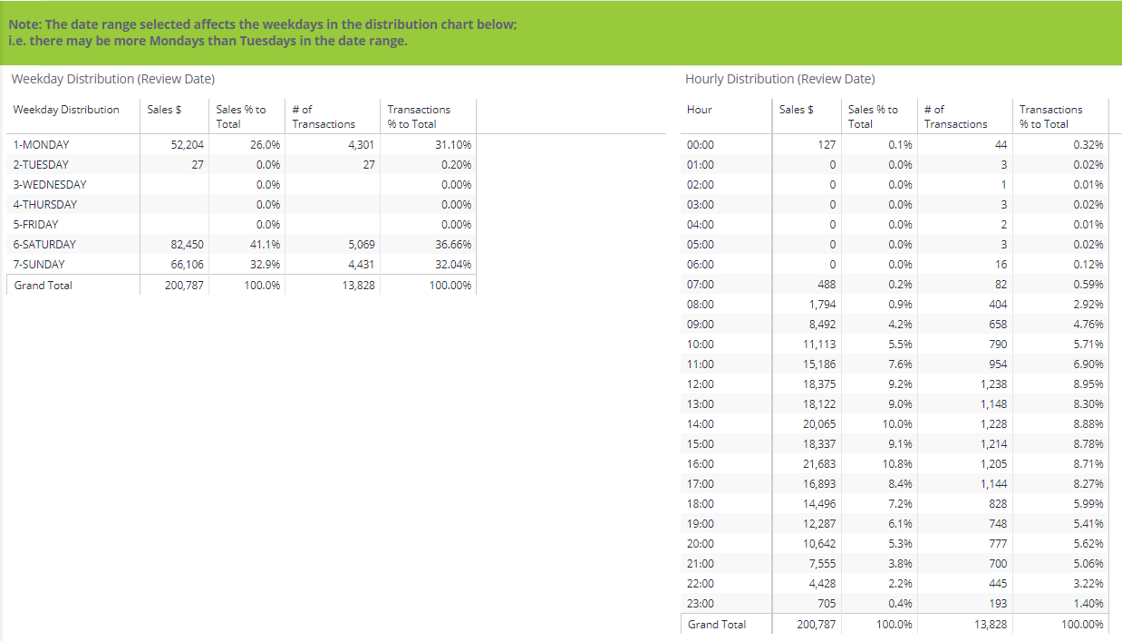Select Monday transactions count 4,301

360,145
